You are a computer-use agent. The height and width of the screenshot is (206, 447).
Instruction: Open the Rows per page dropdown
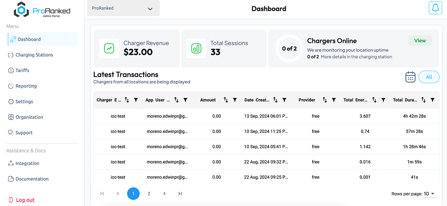[429, 194]
